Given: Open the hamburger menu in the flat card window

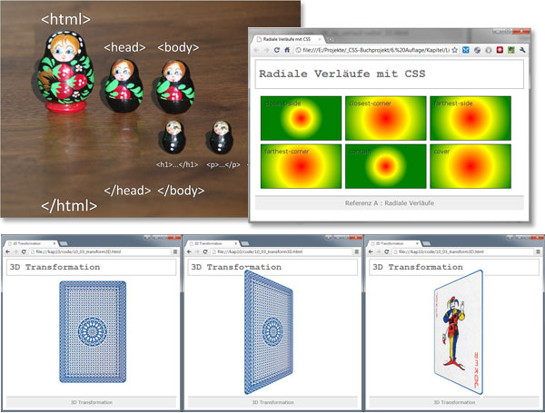Looking at the screenshot, I should coord(175,251).
